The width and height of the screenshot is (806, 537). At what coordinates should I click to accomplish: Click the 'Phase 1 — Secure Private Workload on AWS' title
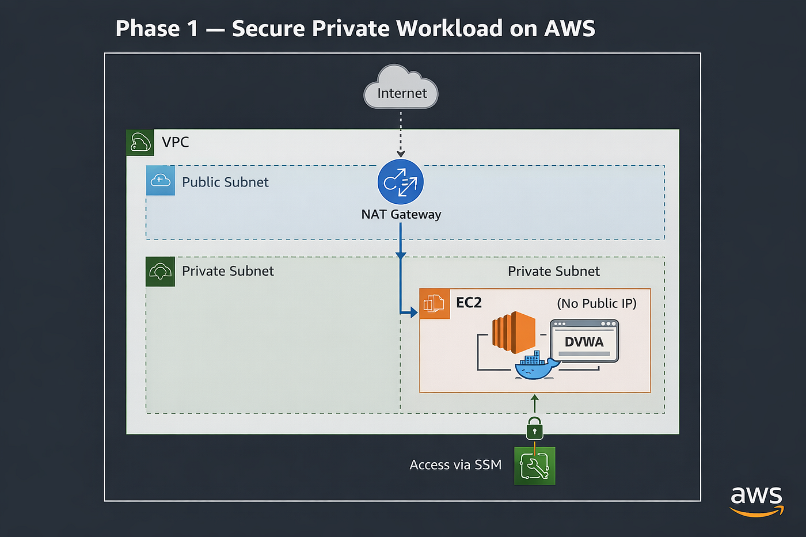point(355,28)
